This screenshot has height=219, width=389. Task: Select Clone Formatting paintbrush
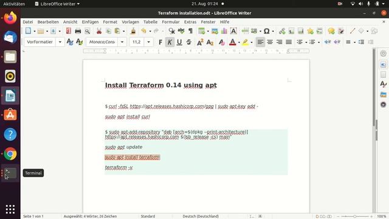[x=133, y=31]
